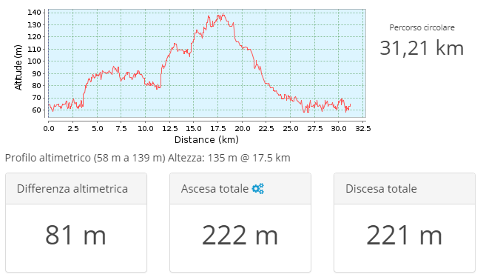Viewport: 483px width, 280px height.
Task: Click the Distance (km) axis label
Action: (206, 140)
